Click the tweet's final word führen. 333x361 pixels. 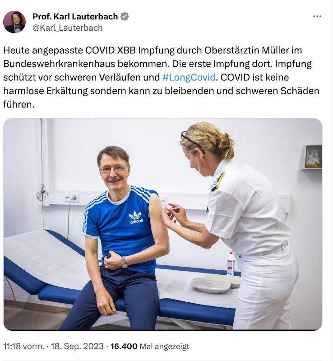[x=18, y=105]
